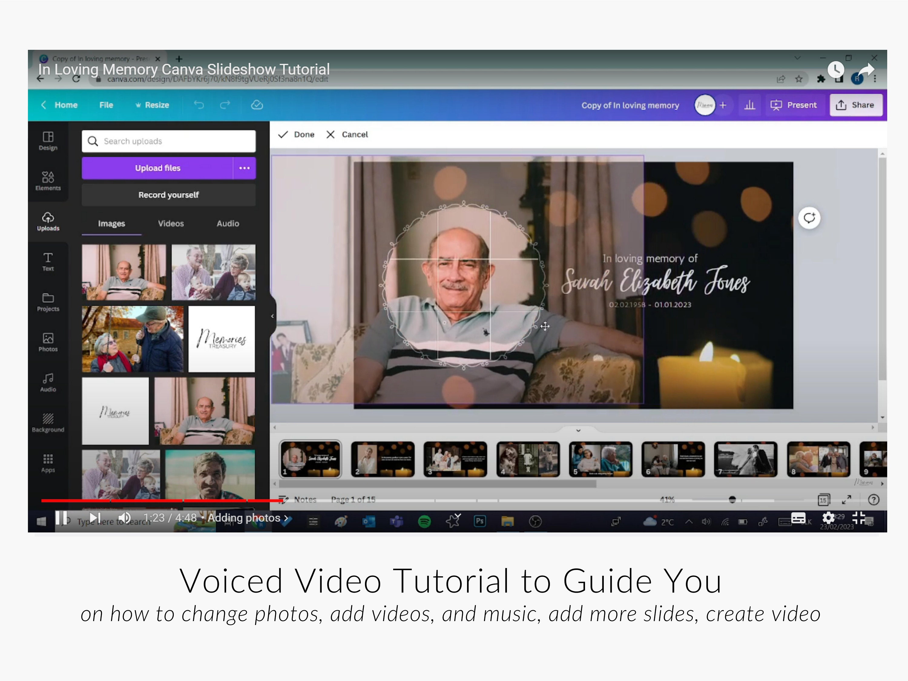Toggle captions on the video player
Image resolution: width=908 pixels, height=681 pixels.
(x=798, y=518)
